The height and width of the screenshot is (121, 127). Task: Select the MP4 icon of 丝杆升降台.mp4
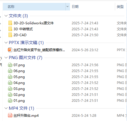(x=10, y=115)
